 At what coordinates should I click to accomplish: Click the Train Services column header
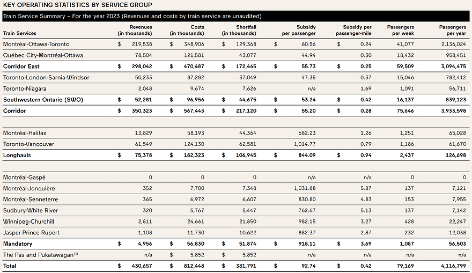19,33
